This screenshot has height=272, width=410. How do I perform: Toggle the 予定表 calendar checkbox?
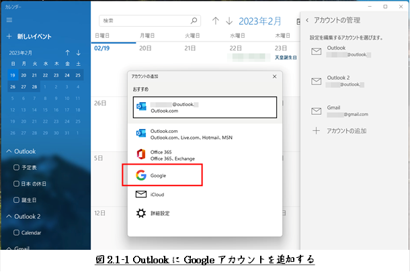pos(16,167)
